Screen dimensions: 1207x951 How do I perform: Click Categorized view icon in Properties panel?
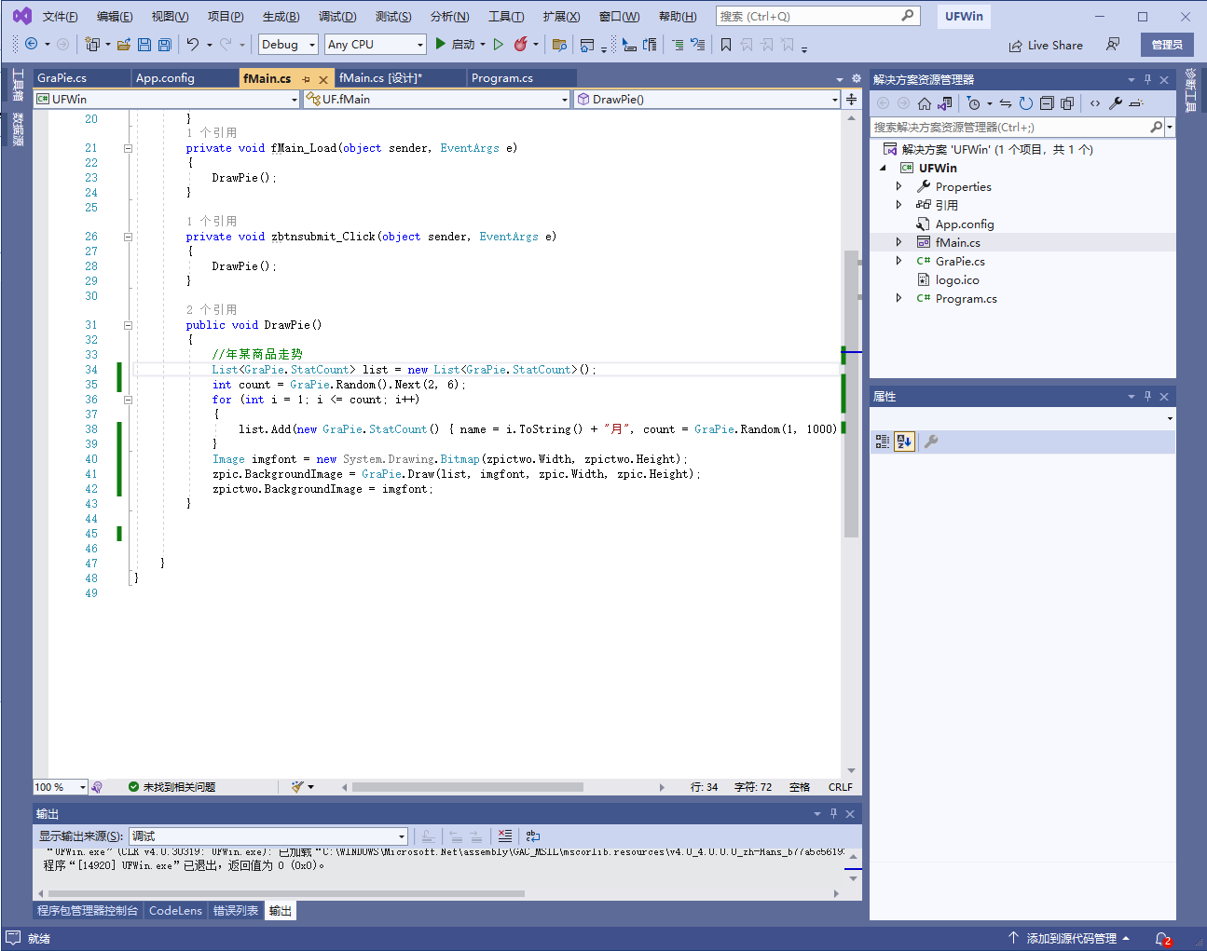click(x=883, y=442)
